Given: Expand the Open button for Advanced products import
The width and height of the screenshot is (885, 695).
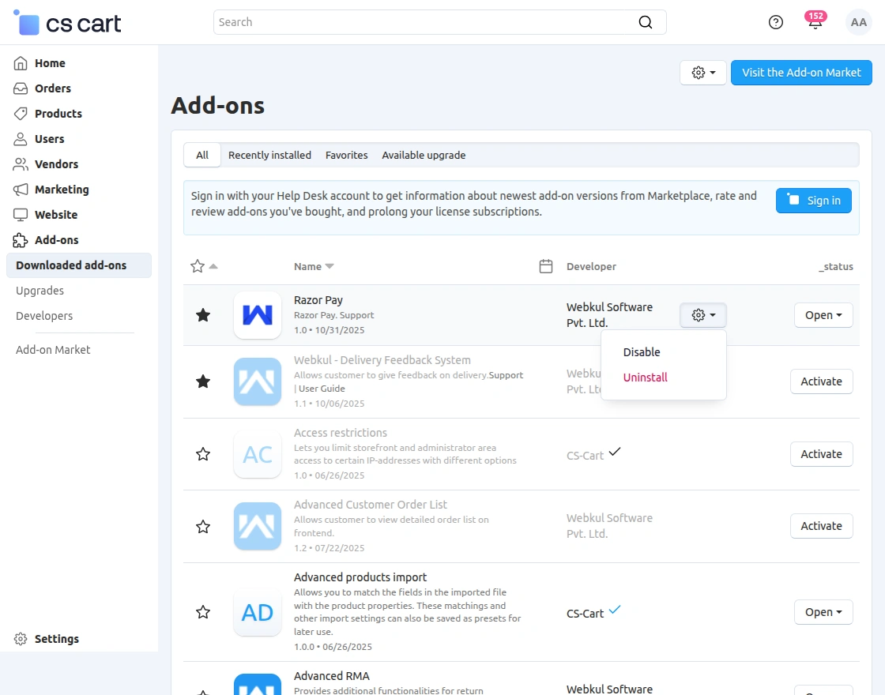Looking at the screenshot, I should pos(823,612).
